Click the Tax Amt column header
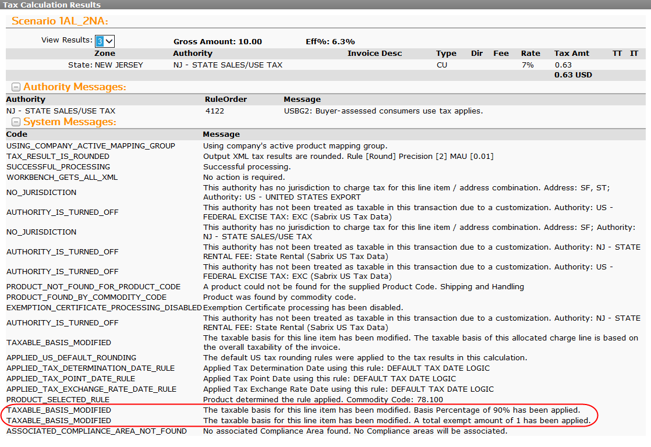This screenshot has width=651, height=447. pos(571,54)
